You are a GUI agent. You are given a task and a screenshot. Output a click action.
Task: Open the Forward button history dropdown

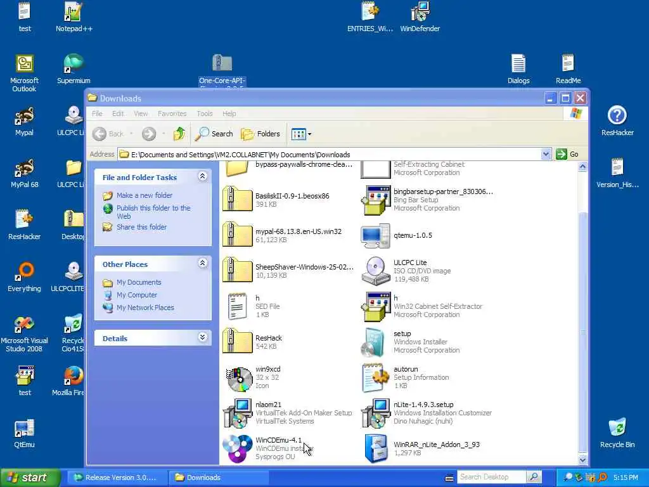click(x=164, y=134)
